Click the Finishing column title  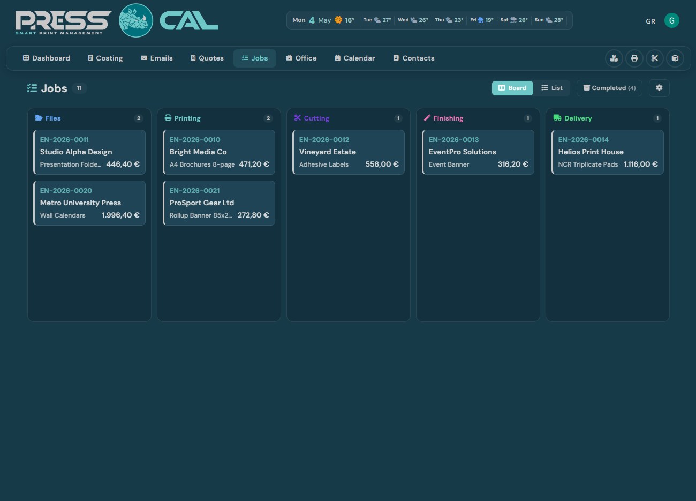(x=448, y=118)
